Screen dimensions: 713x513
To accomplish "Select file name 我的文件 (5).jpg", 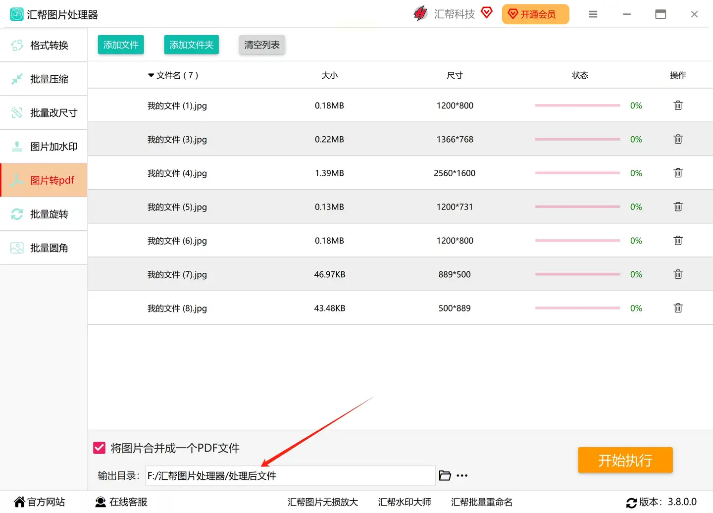I will click(177, 207).
